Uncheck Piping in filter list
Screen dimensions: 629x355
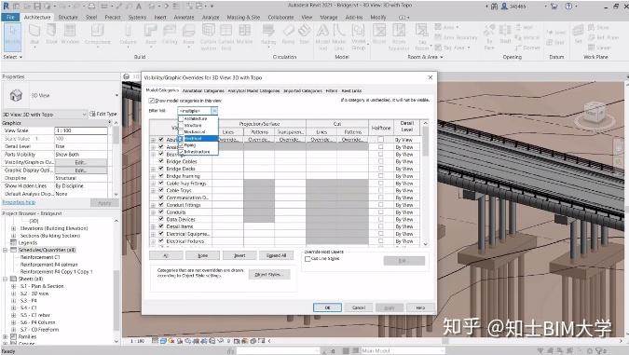tap(181, 145)
